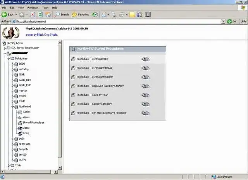Image resolution: width=248 pixels, height=180 pixels.
Task: Expand the eotoday database node
Action: click(12, 69)
